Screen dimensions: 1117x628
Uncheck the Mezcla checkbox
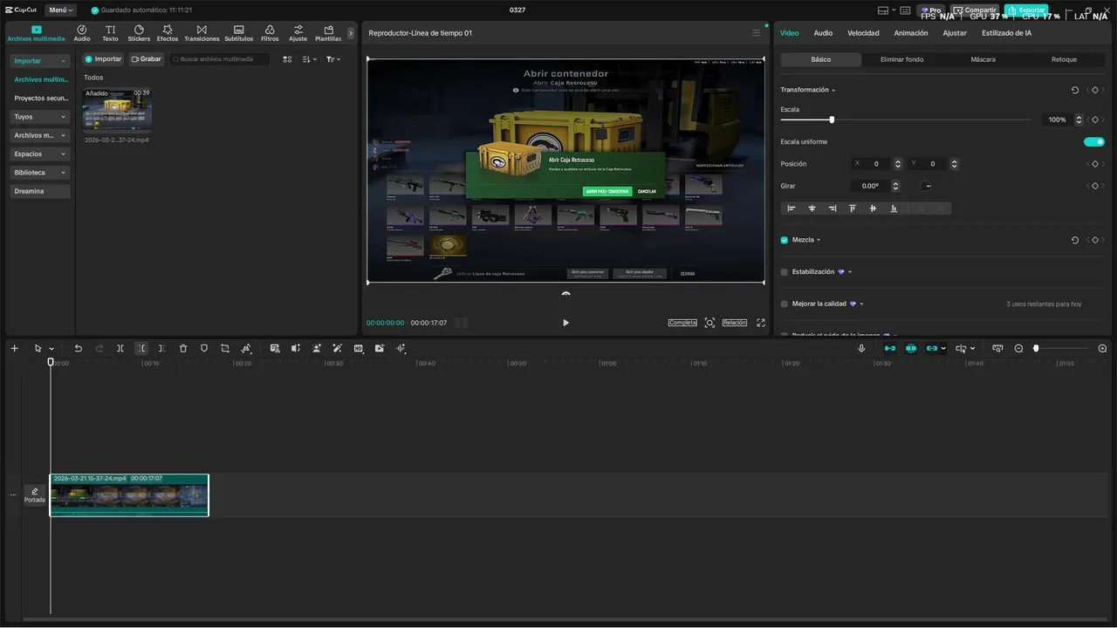point(784,240)
